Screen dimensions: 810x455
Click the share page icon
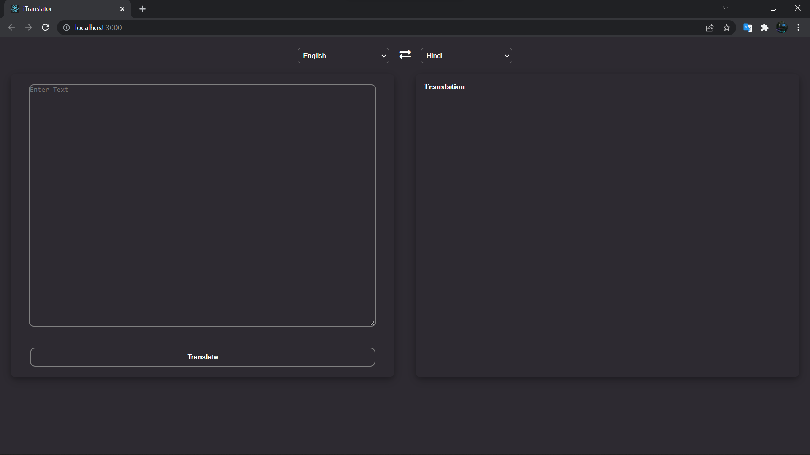(710, 28)
